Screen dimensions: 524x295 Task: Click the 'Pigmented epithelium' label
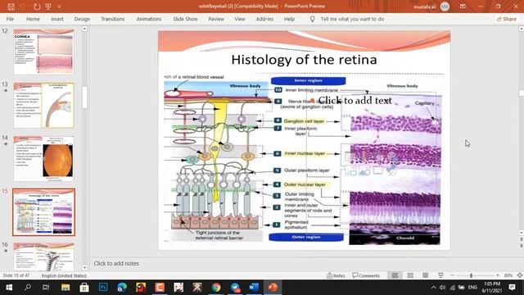296,225
